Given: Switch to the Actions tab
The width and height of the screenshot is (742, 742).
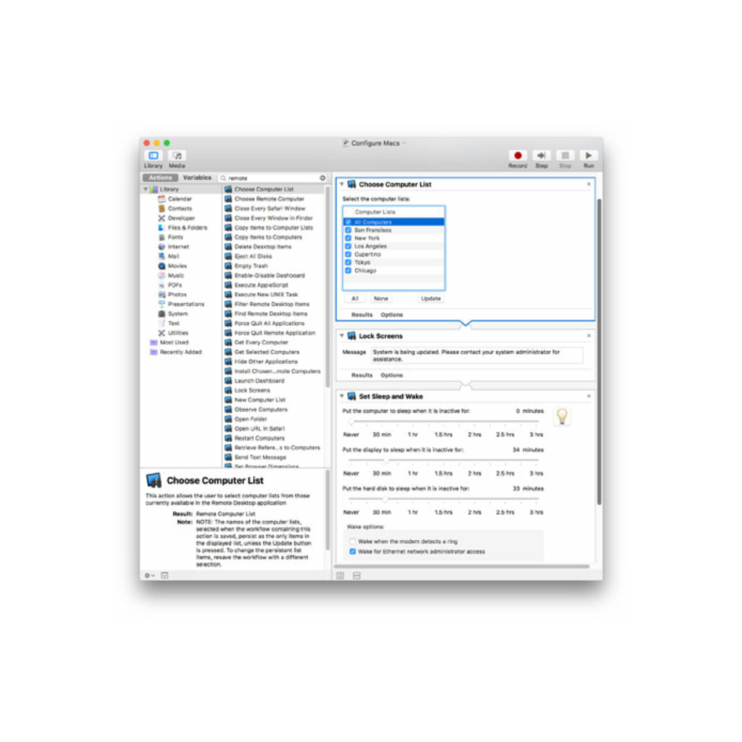Looking at the screenshot, I should [x=159, y=177].
